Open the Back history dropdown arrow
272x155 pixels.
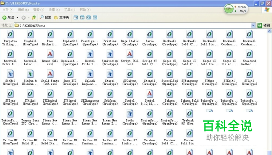pos(17,18)
